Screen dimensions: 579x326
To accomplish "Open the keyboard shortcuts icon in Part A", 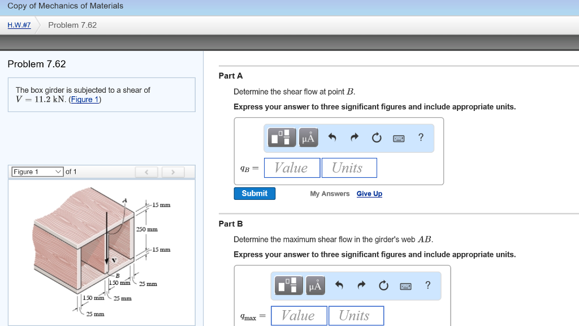I will (399, 138).
